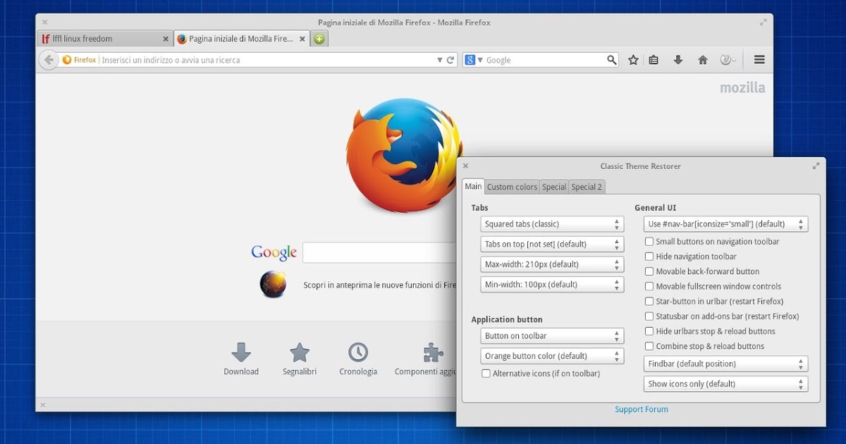
Task: Reload page with the urlbar reload icon
Action: tap(450, 60)
